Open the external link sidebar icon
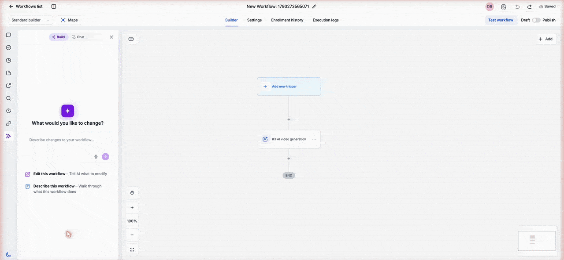Screen dimensions: 564x260 8,86
